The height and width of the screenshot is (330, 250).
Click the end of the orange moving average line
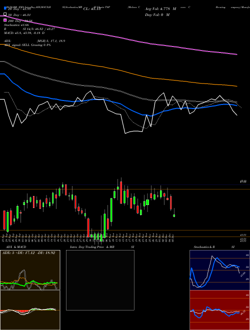236,86
